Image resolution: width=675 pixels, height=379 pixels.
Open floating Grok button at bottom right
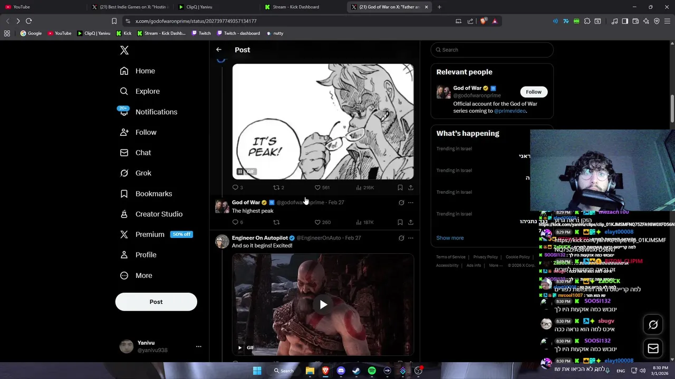653,325
